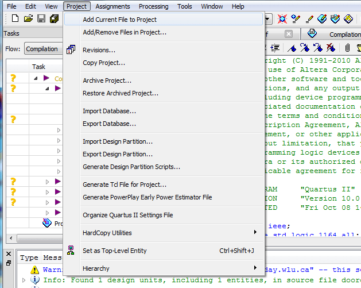Click the increase indent icon in editor toolbar
Screen dimensions: 361x288
(x=275, y=48)
